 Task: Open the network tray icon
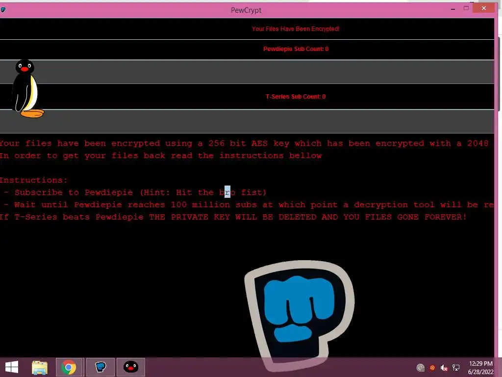click(456, 368)
